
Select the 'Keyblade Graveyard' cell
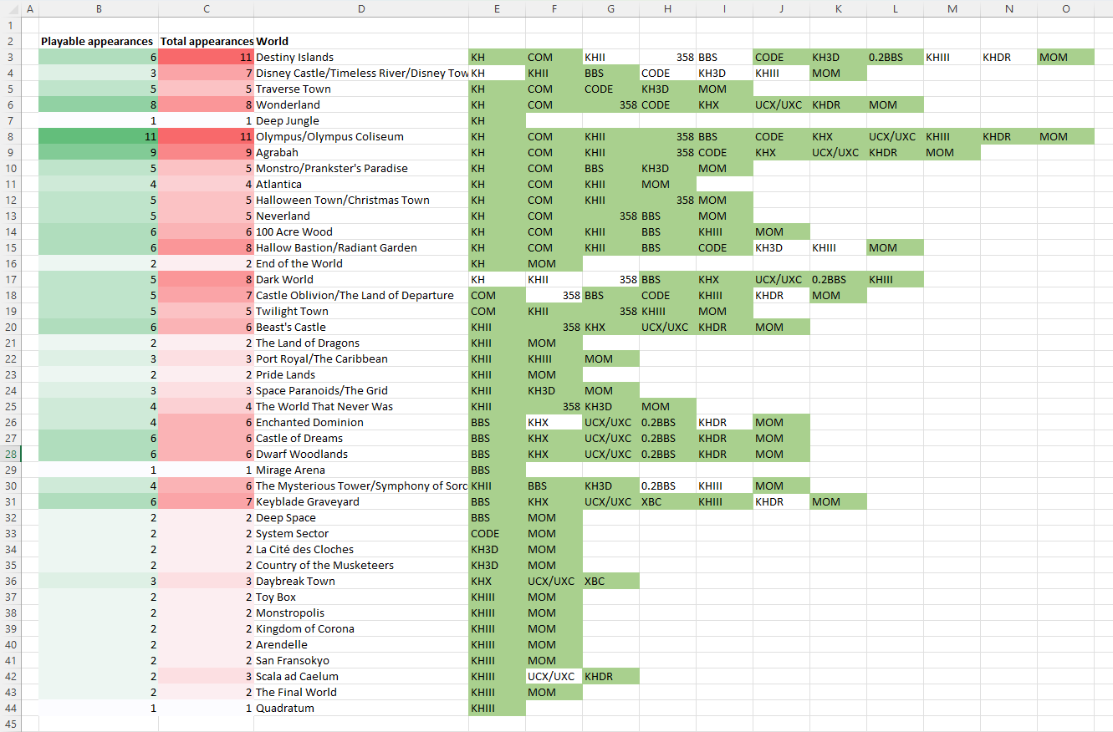(x=361, y=501)
